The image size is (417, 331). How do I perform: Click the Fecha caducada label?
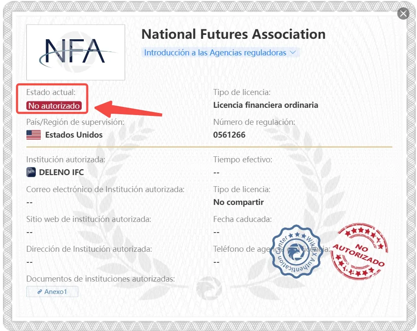coord(243,219)
